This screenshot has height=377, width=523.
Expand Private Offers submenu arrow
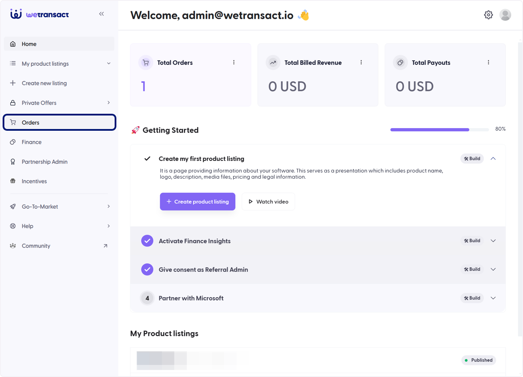pyautogui.click(x=109, y=103)
